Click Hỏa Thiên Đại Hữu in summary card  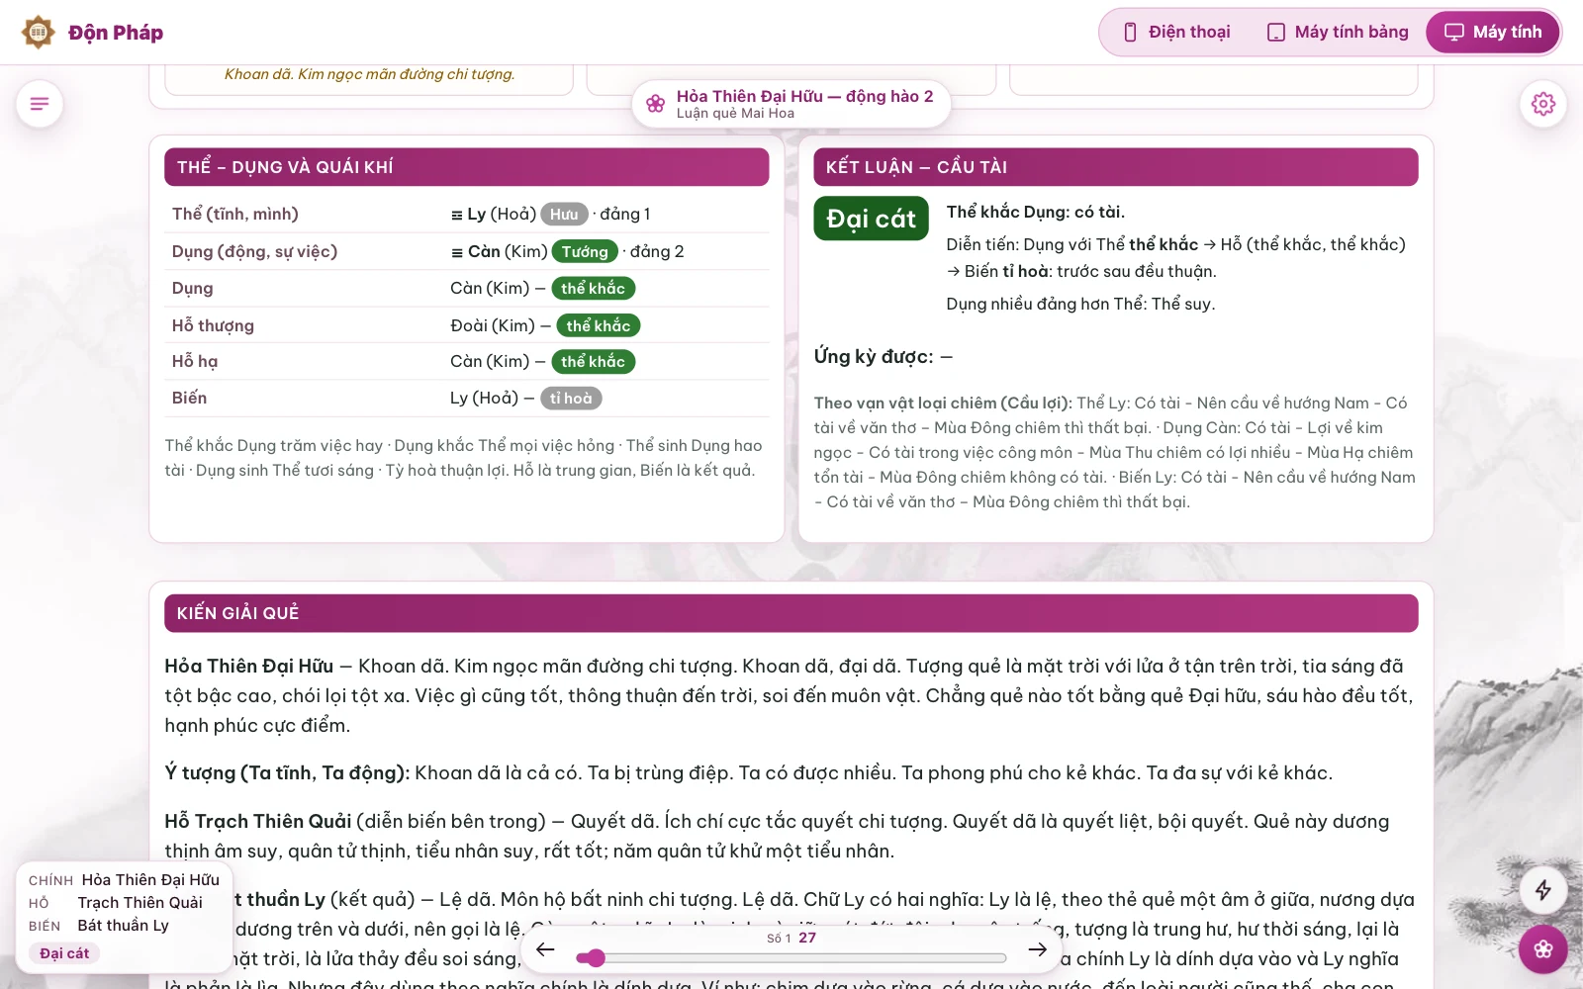(x=150, y=880)
